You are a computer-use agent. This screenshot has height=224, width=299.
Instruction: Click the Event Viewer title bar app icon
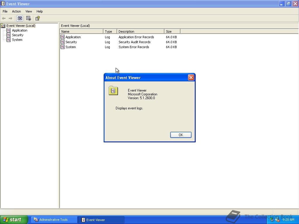coord(3,3)
